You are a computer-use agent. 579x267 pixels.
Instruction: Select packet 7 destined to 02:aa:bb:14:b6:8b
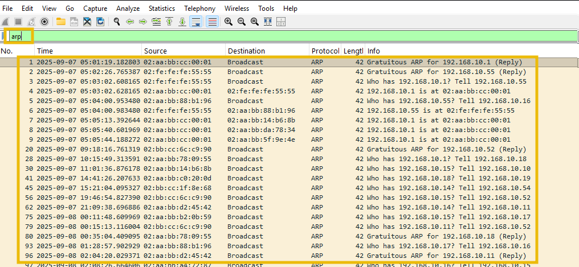click(289, 120)
